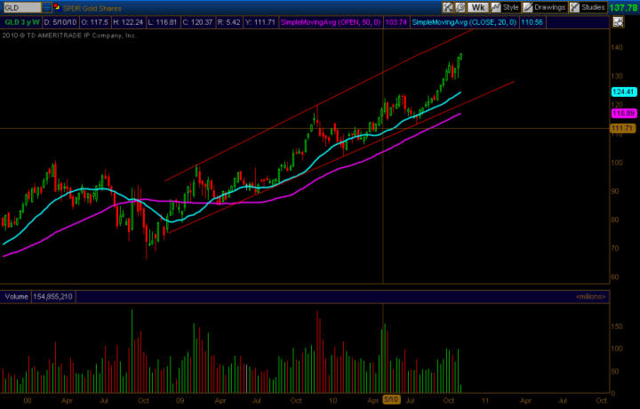Click the 110.56 cyan SMA value
This screenshot has height=409, width=640.
coord(532,22)
